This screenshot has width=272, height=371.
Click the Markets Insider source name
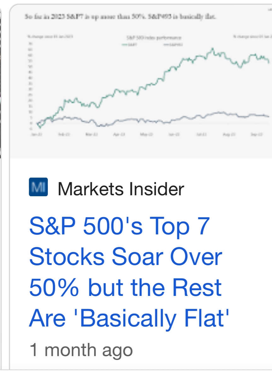coord(121,189)
